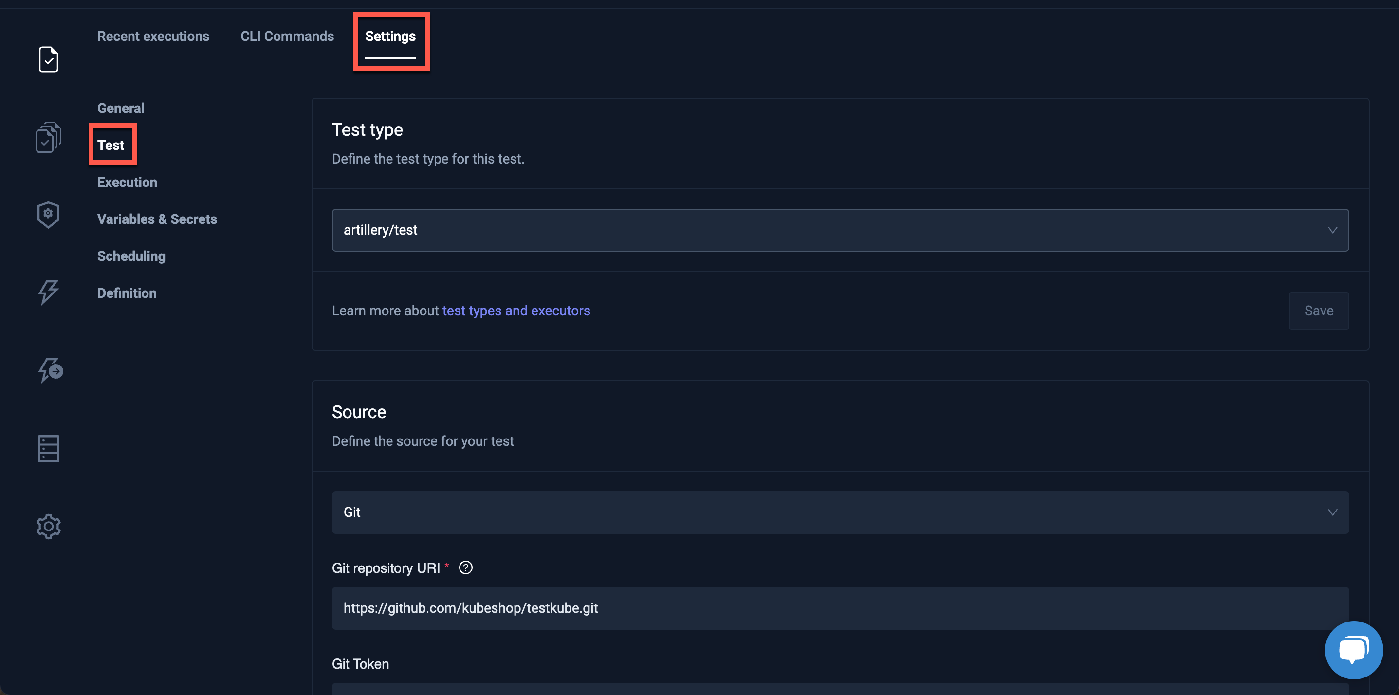Select the Scheduling settings section

click(131, 256)
